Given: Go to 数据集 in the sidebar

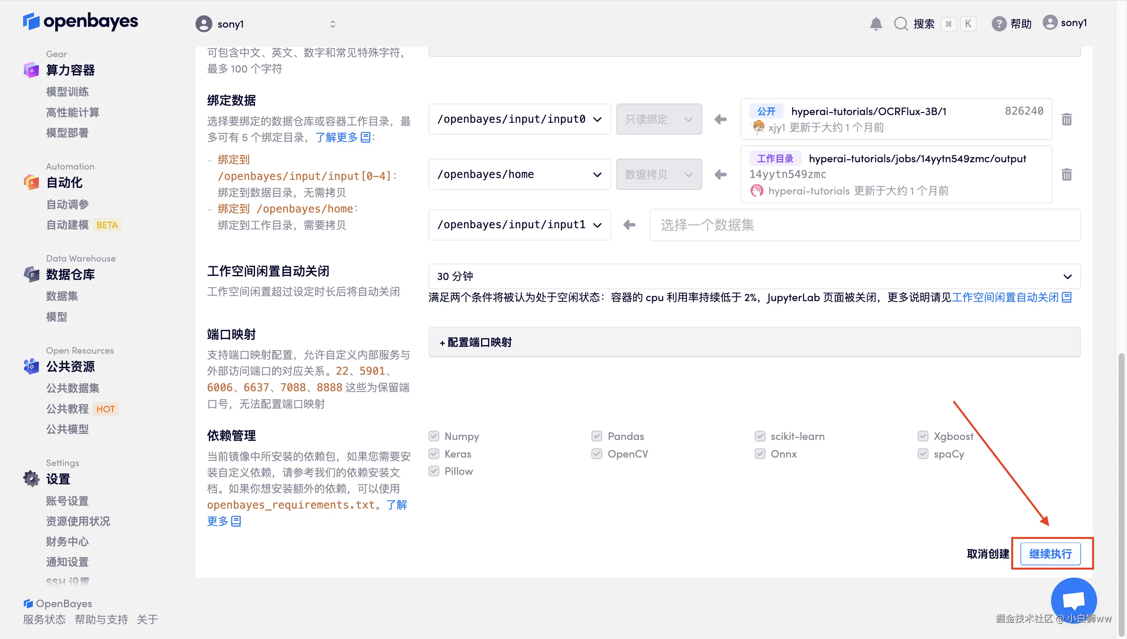Looking at the screenshot, I should (x=62, y=296).
